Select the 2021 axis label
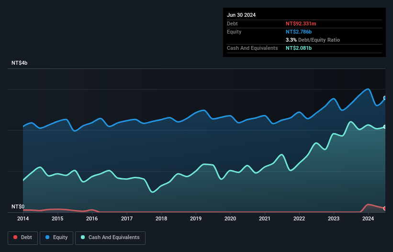Viewport: 393px width, 252px height. coord(265,218)
